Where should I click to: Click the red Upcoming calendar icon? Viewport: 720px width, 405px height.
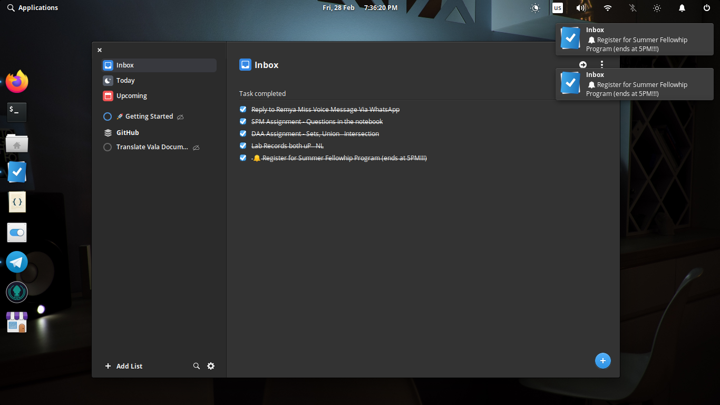[108, 96]
